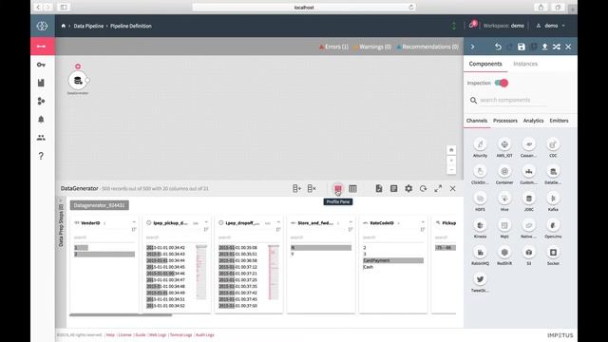Add the Attunity channel component
This screenshot has height=342, width=608.
(480, 144)
